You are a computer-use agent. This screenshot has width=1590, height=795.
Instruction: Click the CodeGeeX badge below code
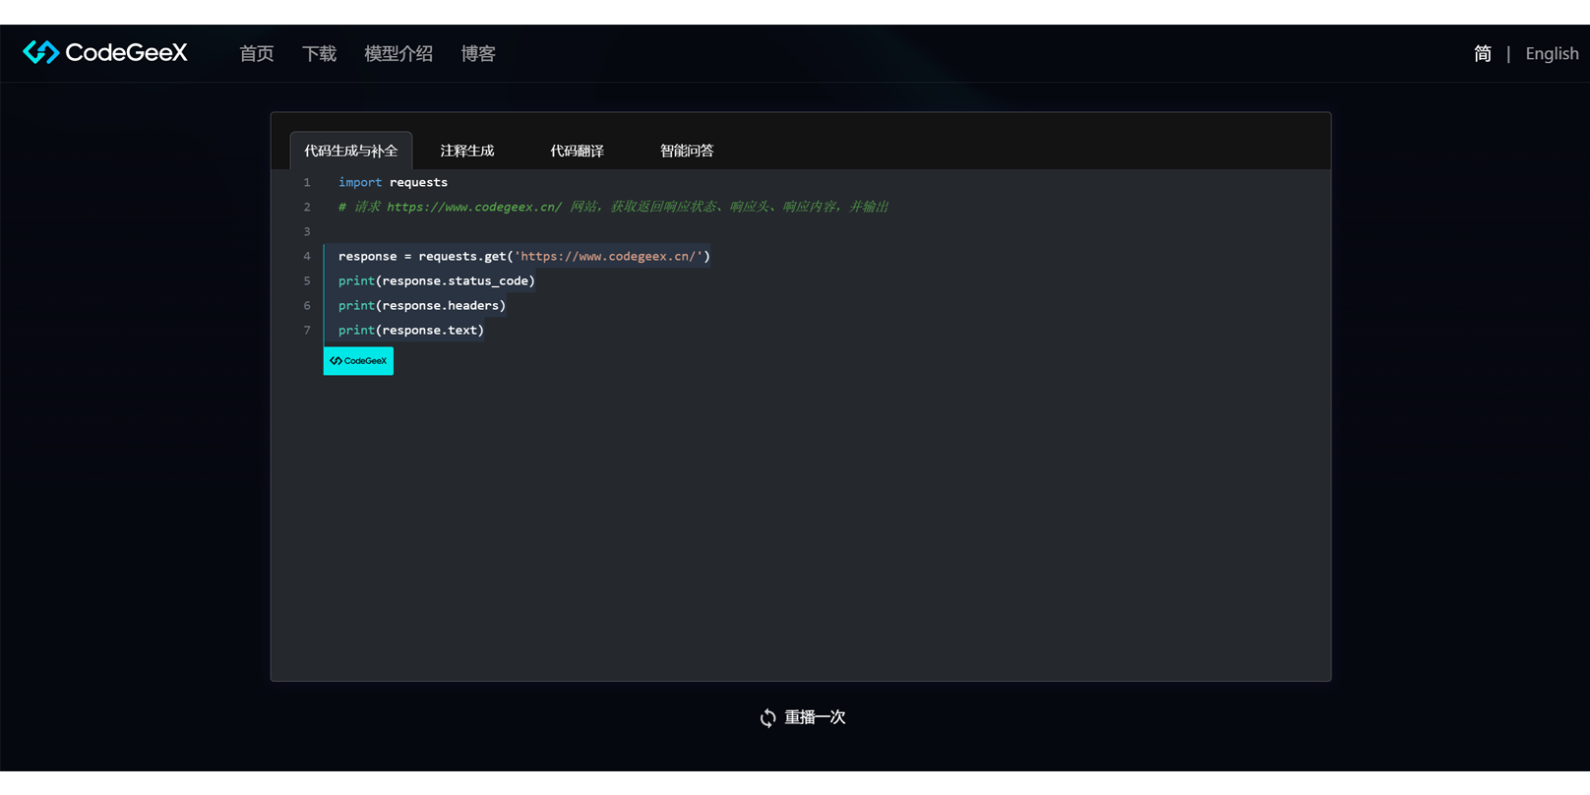pos(358,361)
